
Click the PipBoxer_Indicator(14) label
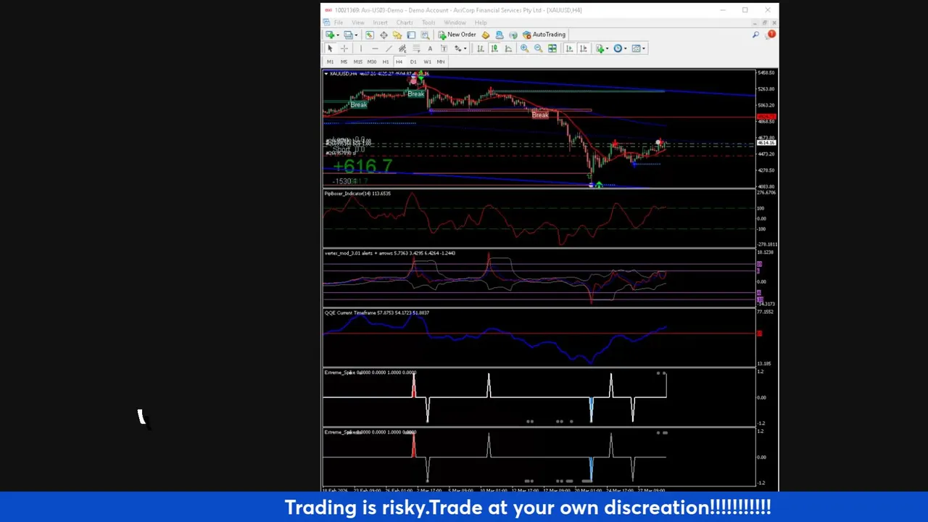(x=357, y=194)
